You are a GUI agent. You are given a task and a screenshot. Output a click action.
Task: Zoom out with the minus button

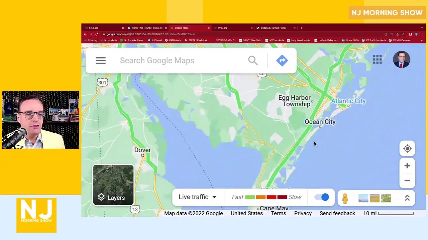click(x=407, y=181)
